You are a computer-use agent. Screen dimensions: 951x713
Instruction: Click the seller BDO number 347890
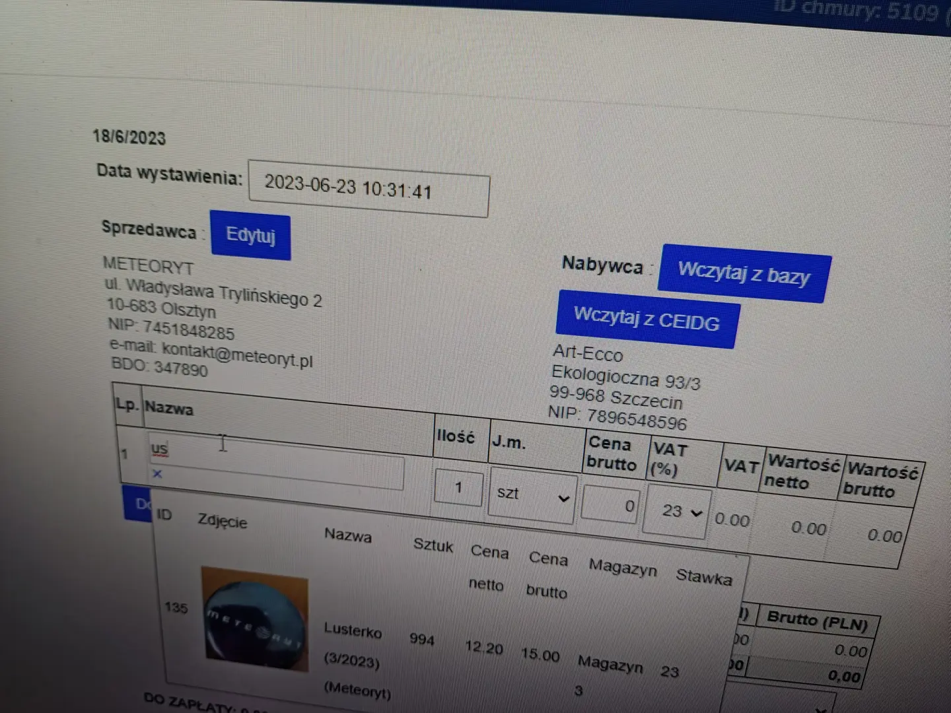(x=181, y=368)
